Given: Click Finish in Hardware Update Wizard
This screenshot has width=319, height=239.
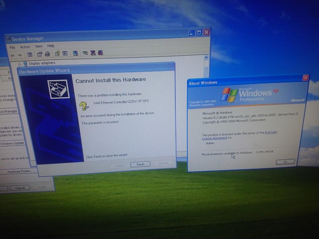Looking at the screenshot, I should tap(140, 164).
